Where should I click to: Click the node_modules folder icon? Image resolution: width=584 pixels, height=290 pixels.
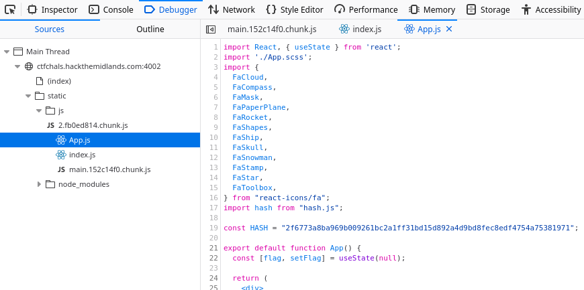(50, 184)
